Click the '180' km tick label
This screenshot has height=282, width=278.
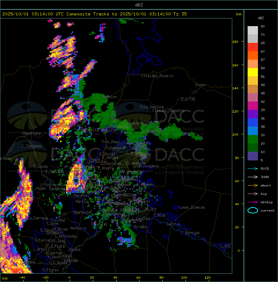tap(235, 42)
